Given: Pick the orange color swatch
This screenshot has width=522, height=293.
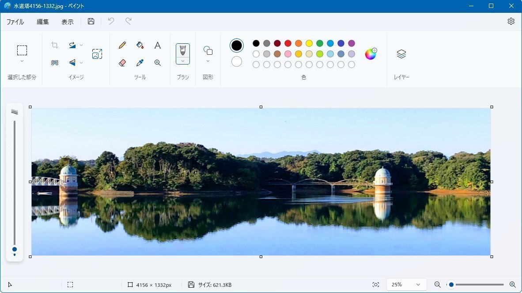Looking at the screenshot, I should [x=299, y=43].
